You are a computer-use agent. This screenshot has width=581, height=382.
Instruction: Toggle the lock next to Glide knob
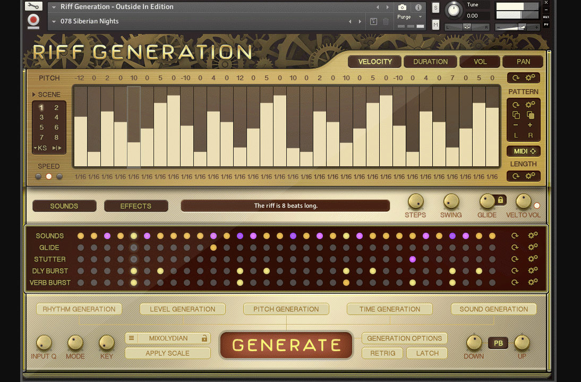pos(500,200)
